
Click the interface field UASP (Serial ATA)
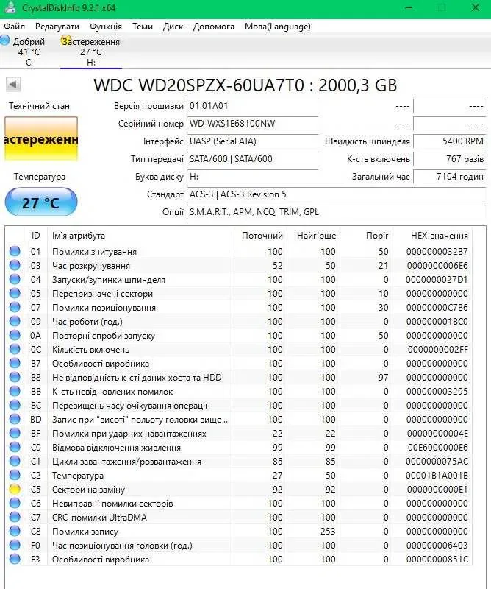pyautogui.click(x=252, y=141)
